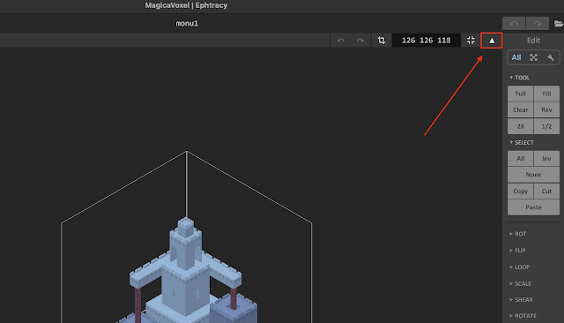564x323 pixels.
Task: Expand the ROT section
Action: click(518, 234)
